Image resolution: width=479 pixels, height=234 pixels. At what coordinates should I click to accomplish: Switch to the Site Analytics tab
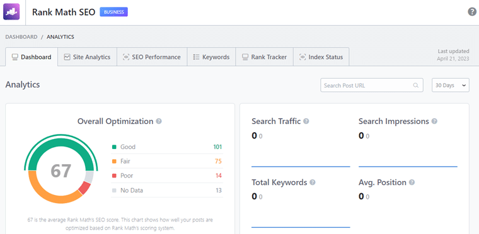pos(88,57)
